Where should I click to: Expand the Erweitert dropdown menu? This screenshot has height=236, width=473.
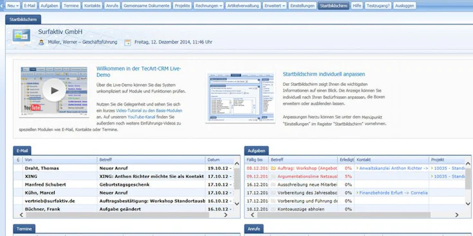point(274,6)
